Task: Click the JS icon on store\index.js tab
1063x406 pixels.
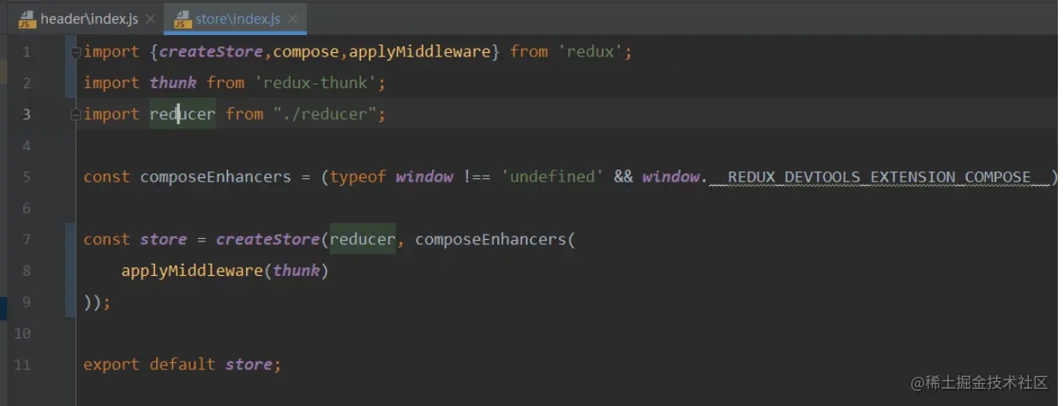Action: click(182, 19)
